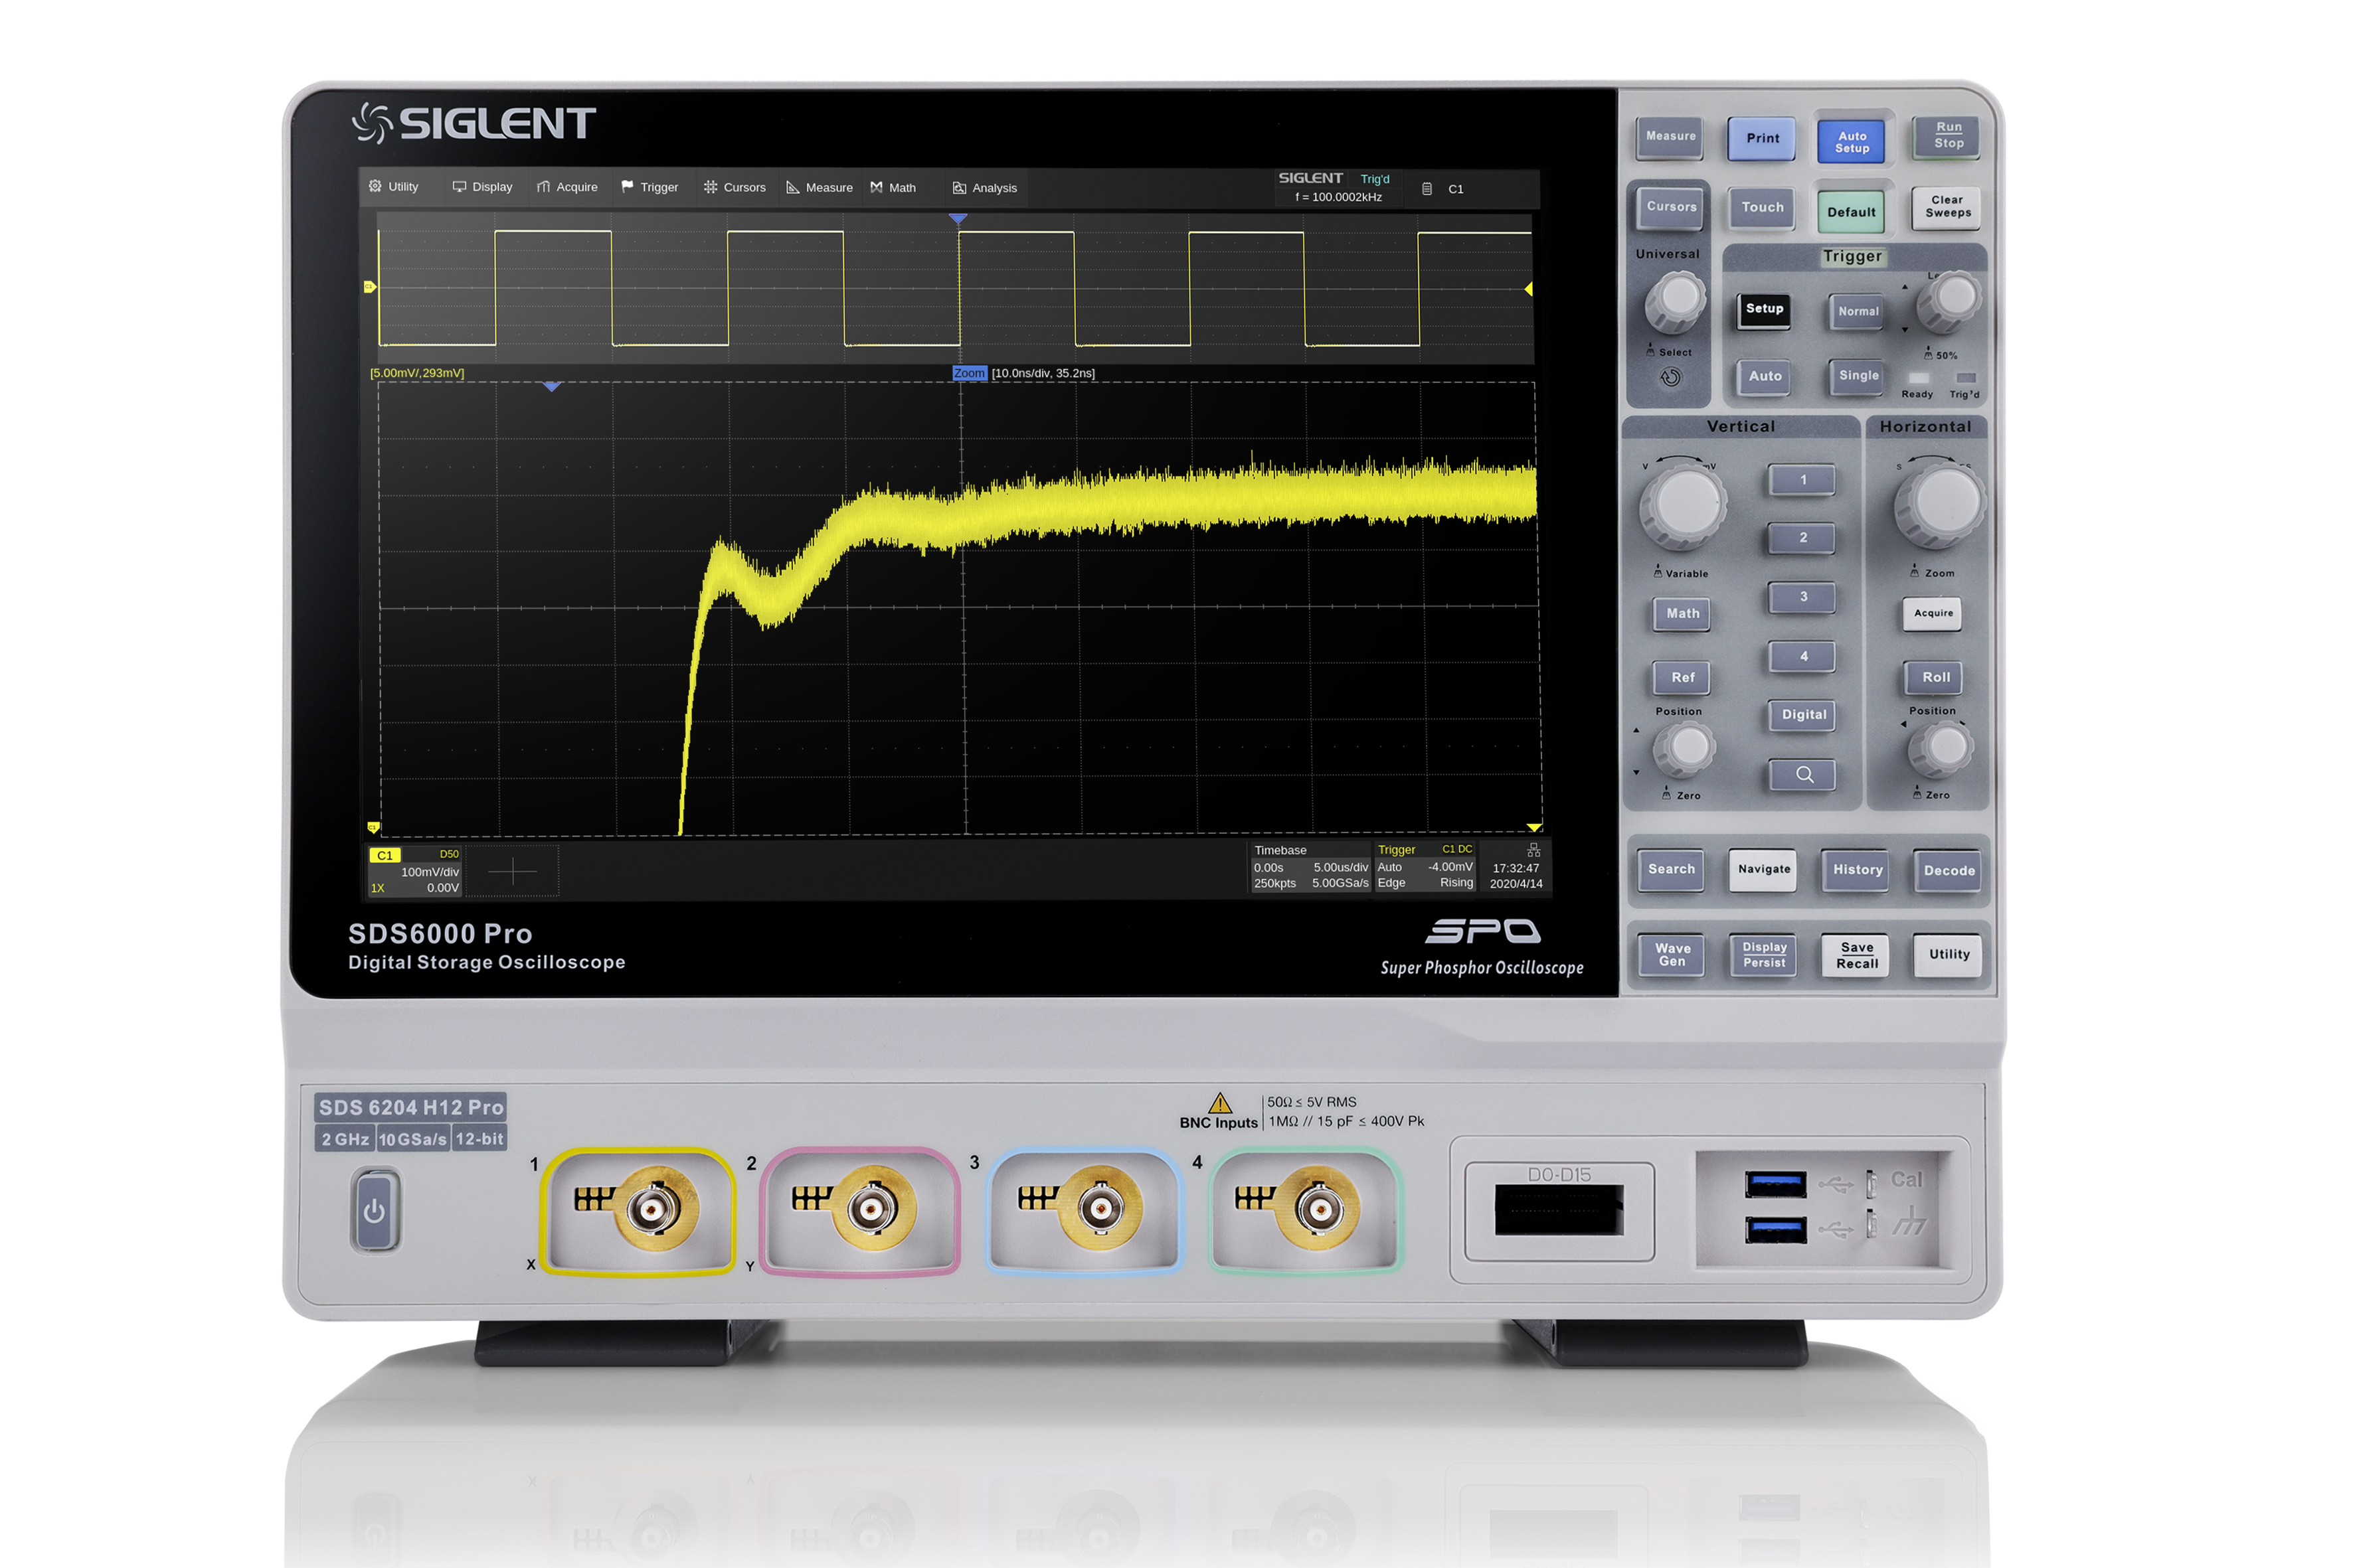Tap the yellow C1 channel badge on screen
This screenshot has height=1568, width=2353.
click(x=385, y=855)
